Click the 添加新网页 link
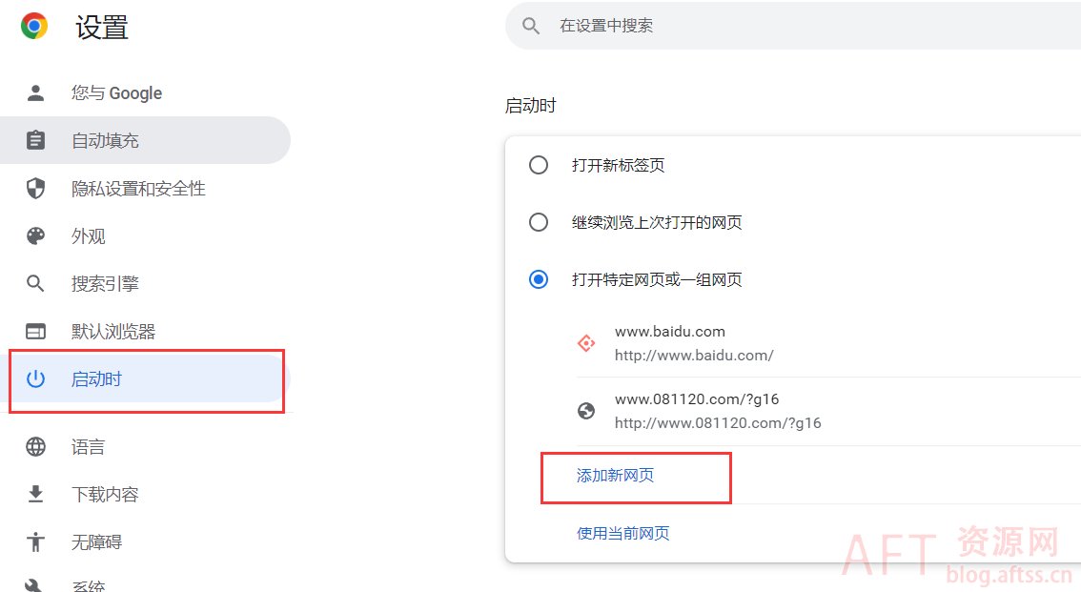The height and width of the screenshot is (592, 1081). click(x=615, y=476)
